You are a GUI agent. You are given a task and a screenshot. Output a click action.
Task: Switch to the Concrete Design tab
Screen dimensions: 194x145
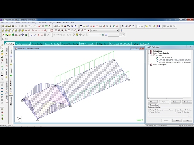[53, 44]
